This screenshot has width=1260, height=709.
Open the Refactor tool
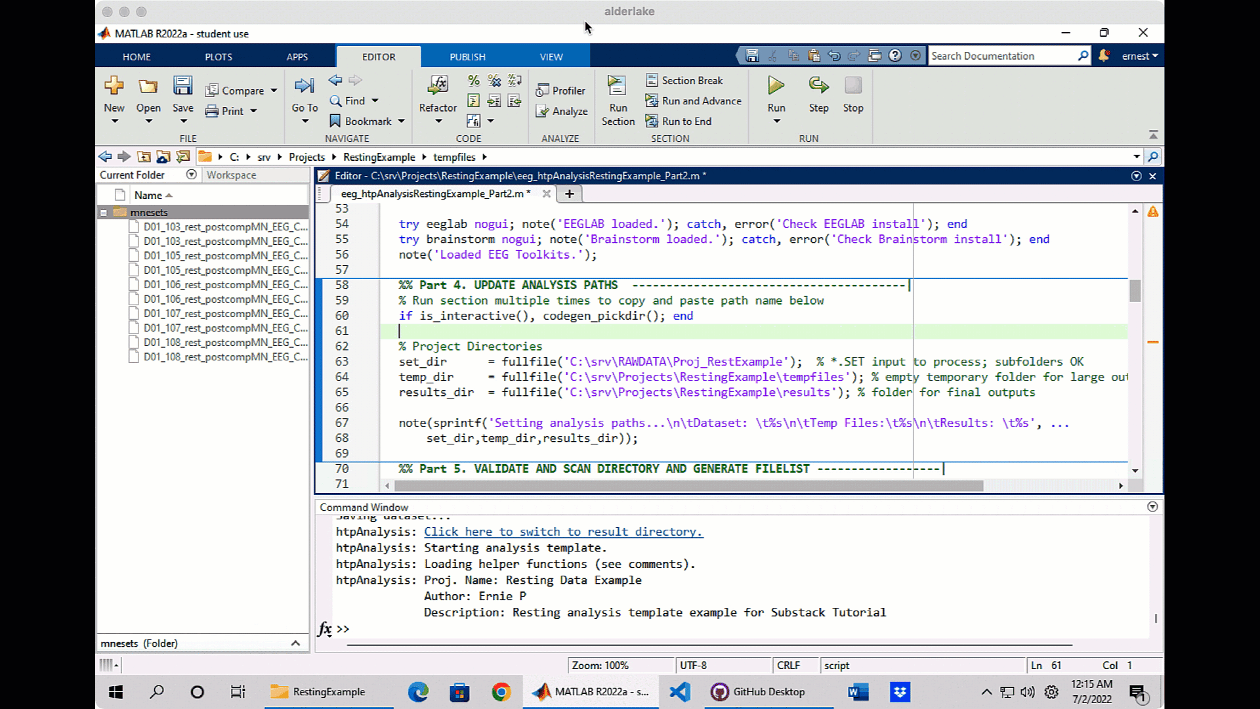(x=438, y=86)
